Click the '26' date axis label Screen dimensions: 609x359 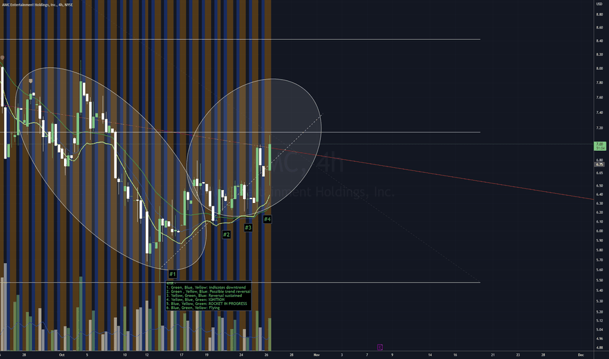point(267,354)
